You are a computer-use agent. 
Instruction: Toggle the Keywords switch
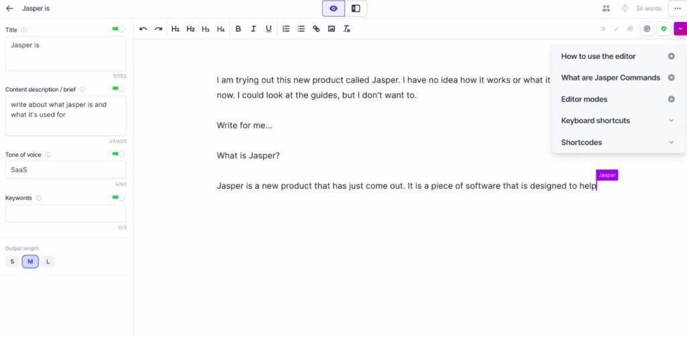click(x=118, y=198)
